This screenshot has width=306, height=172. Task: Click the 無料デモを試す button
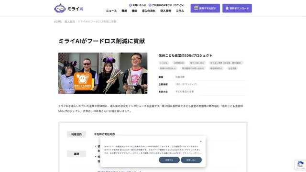205,8
